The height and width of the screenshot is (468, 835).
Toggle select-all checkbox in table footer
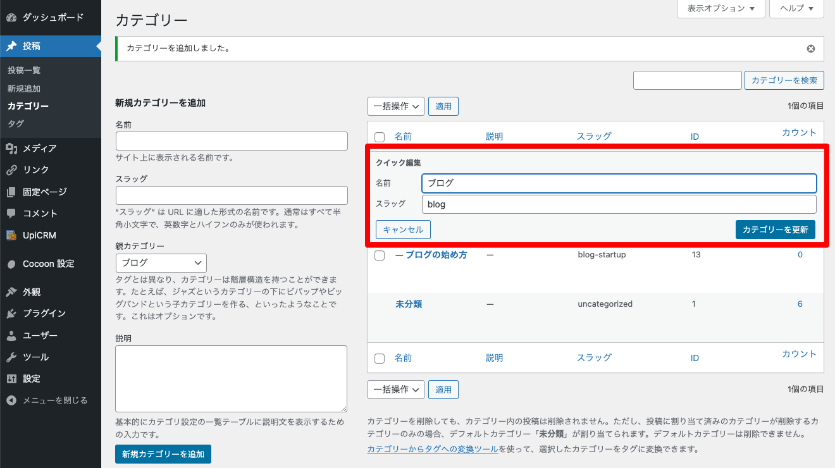(x=380, y=359)
